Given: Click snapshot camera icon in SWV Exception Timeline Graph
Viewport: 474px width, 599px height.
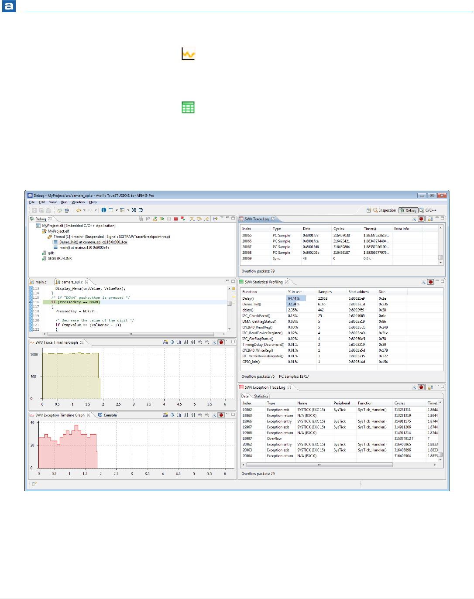Looking at the screenshot, I should 165,415.
